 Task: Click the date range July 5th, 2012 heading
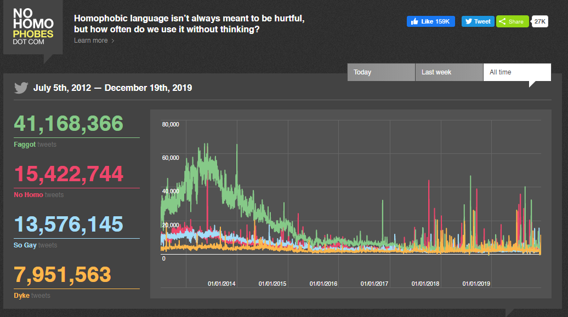pyautogui.click(x=112, y=88)
